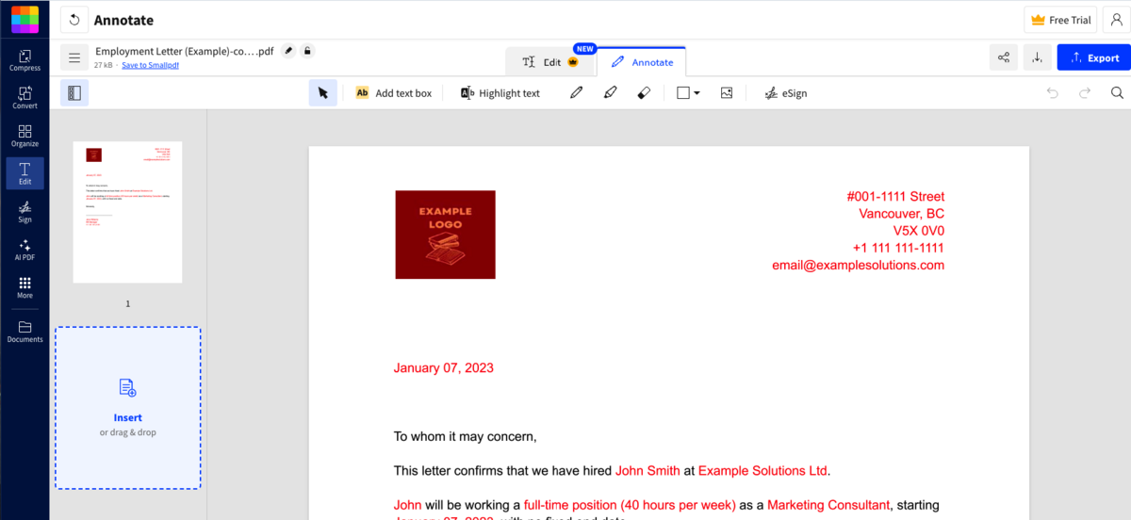This screenshot has height=520, width=1131.
Task: Click the Export button
Action: [1093, 57]
